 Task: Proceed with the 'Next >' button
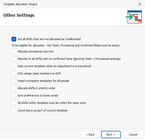tap(111, 135)
